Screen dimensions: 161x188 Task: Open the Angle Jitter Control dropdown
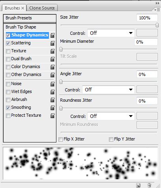pyautogui.click(x=109, y=90)
